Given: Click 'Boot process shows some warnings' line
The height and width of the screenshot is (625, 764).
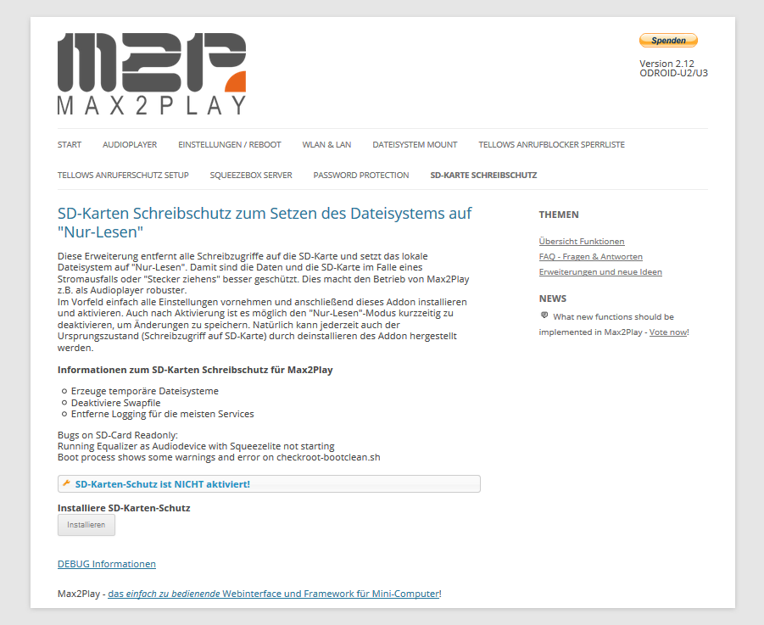Looking at the screenshot, I should tap(219, 457).
